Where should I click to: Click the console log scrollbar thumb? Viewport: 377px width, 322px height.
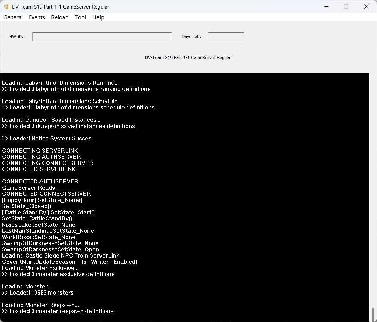(373, 314)
